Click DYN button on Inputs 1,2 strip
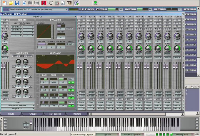Screen dimensions: 200x136 5,23
